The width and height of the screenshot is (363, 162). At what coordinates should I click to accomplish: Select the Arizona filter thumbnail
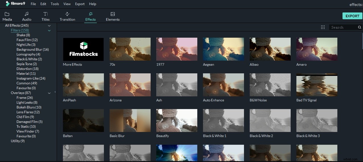(x=130, y=85)
